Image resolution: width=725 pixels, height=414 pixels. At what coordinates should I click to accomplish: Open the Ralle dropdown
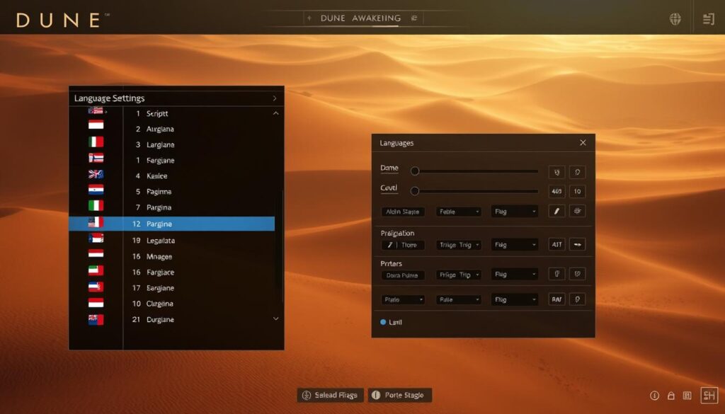click(459, 299)
